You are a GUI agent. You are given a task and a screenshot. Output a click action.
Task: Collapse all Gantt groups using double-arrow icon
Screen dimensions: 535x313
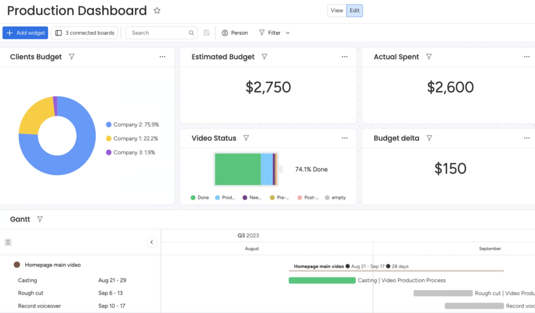pos(8,242)
